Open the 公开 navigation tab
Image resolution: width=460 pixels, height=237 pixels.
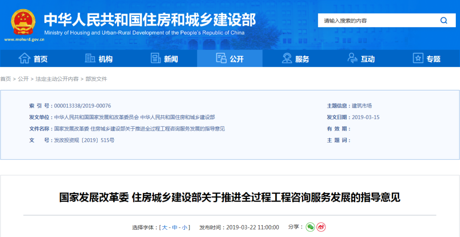click(230, 58)
